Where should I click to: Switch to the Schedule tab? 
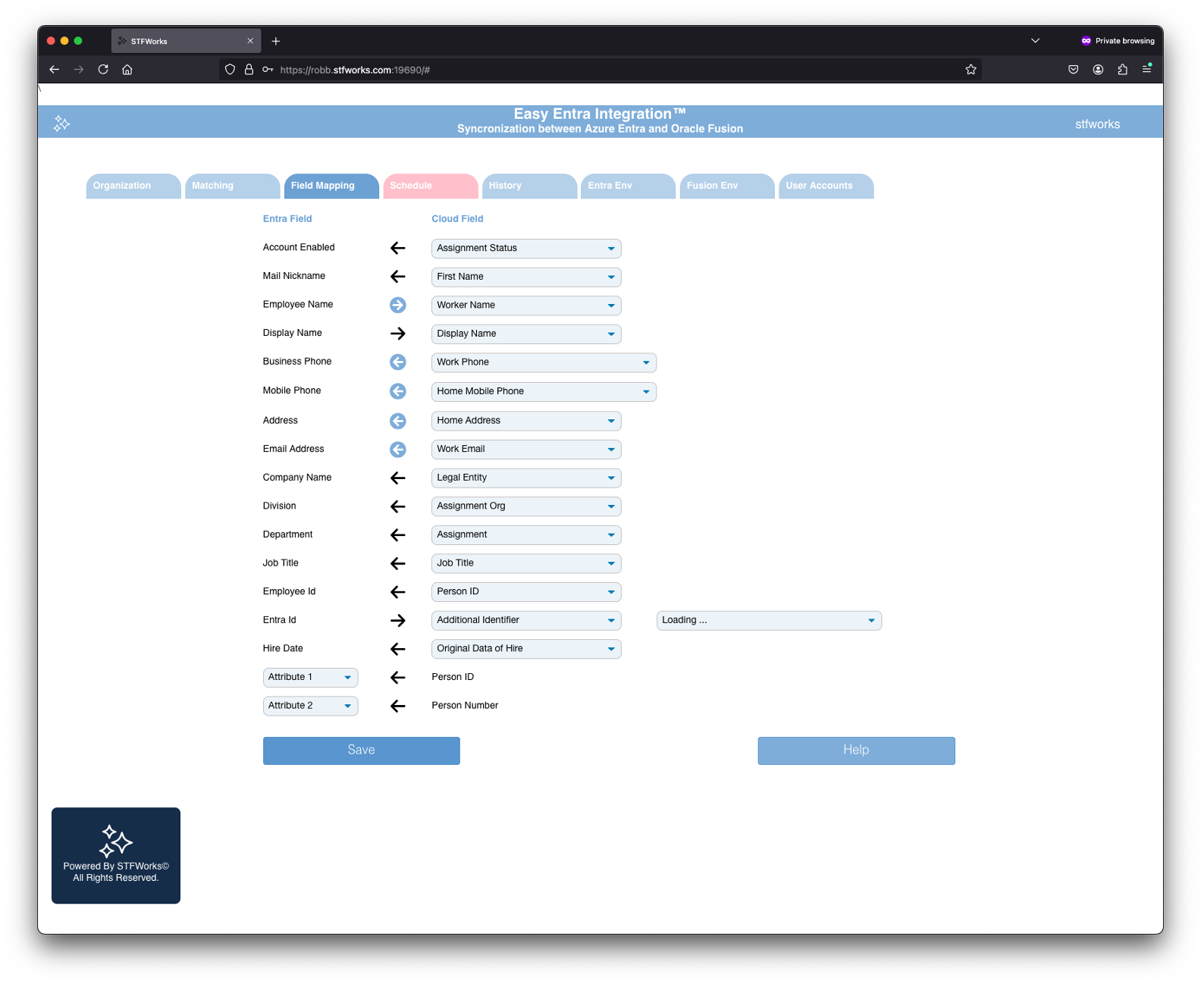coord(430,186)
